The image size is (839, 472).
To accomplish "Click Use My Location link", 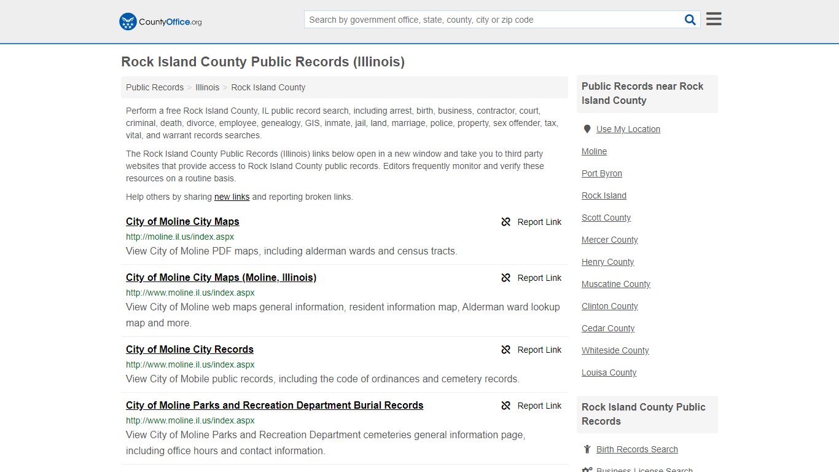I will pyautogui.click(x=628, y=129).
